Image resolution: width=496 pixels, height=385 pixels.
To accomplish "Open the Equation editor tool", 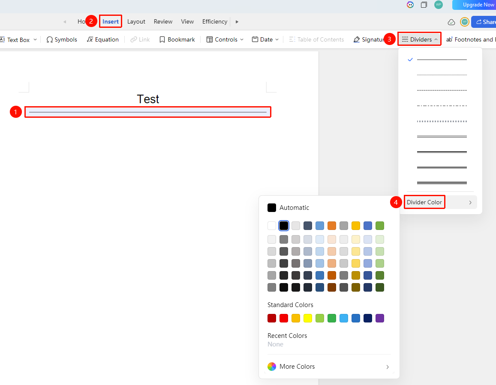I will [103, 39].
